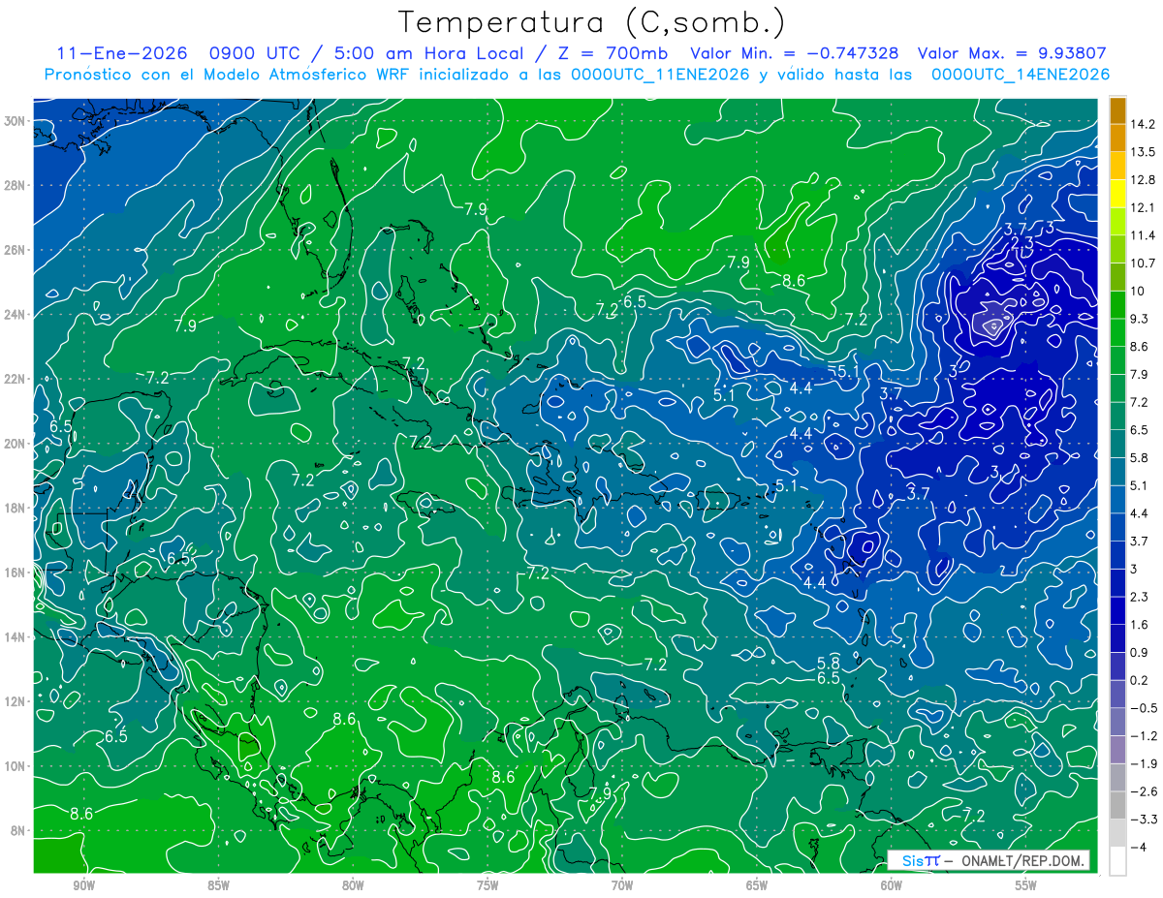Click the '10N' latitude axis label
The image size is (1163, 898).
[x=15, y=766]
